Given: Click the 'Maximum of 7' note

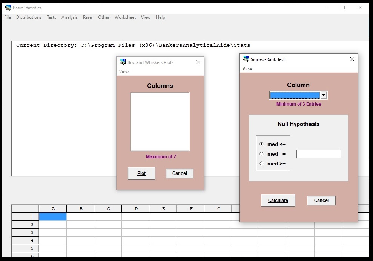Looking at the screenshot, I should coord(161,156).
